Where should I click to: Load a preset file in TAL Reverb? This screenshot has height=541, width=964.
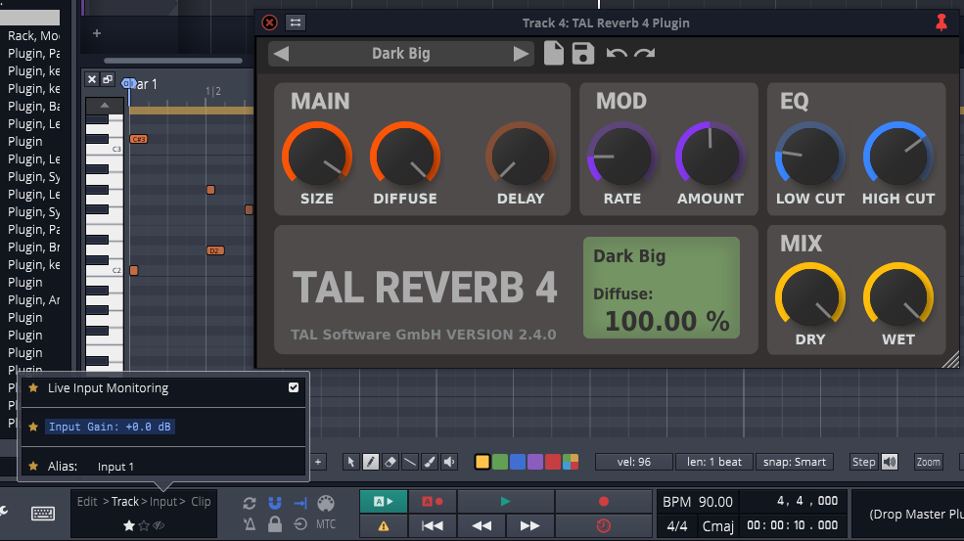553,54
